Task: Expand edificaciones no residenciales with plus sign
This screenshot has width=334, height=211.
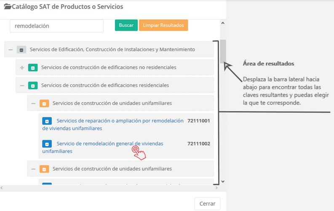Action: [22, 68]
